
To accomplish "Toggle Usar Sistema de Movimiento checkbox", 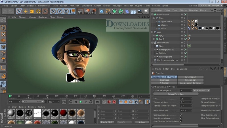I will (x=181, y=121).
